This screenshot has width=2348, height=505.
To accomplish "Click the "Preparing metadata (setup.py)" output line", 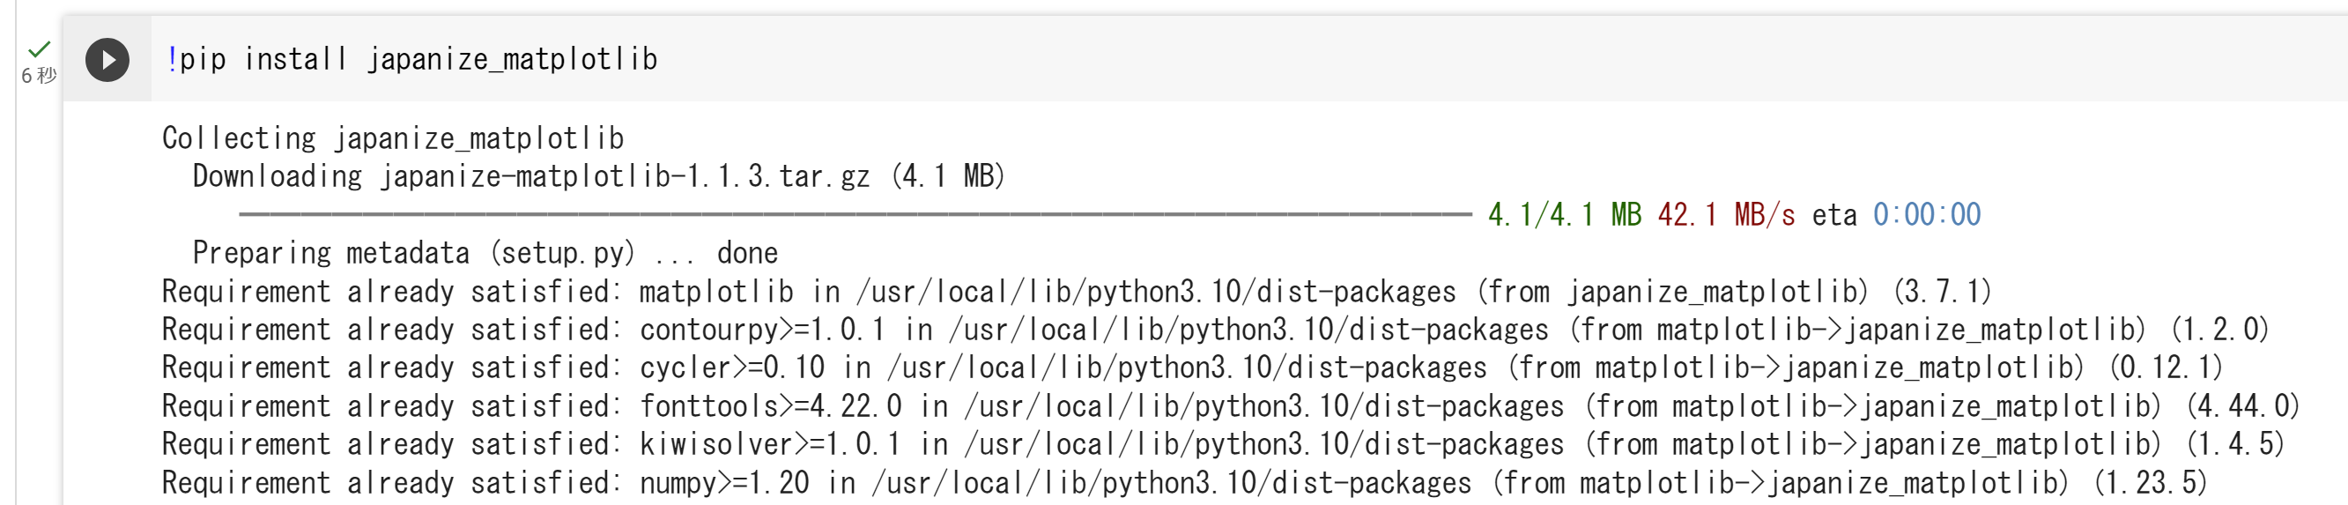I will 485,254.
